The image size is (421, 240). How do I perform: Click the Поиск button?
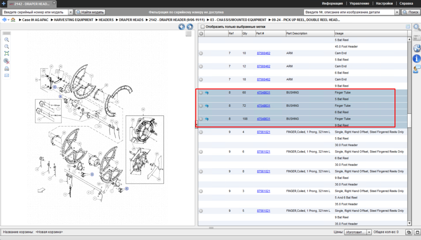[x=410, y=12]
